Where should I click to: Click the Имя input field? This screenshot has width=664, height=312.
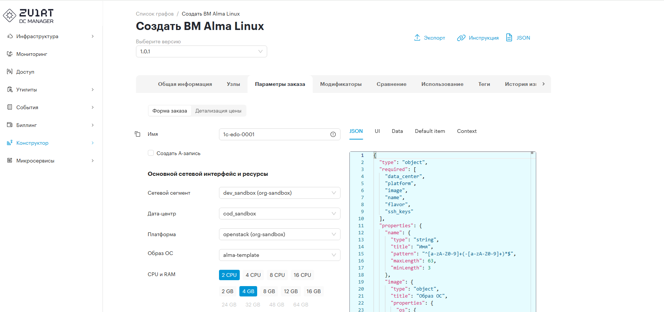click(274, 134)
